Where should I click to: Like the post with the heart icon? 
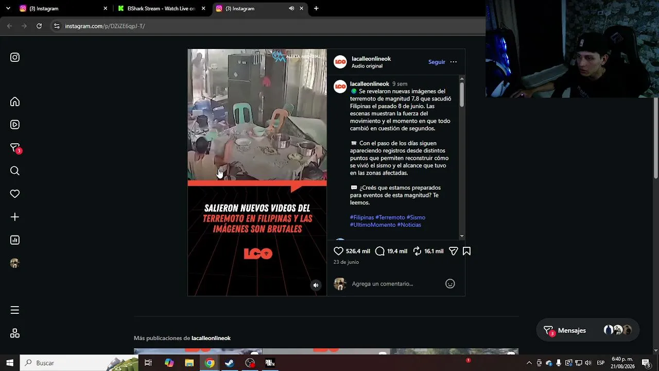click(338, 251)
